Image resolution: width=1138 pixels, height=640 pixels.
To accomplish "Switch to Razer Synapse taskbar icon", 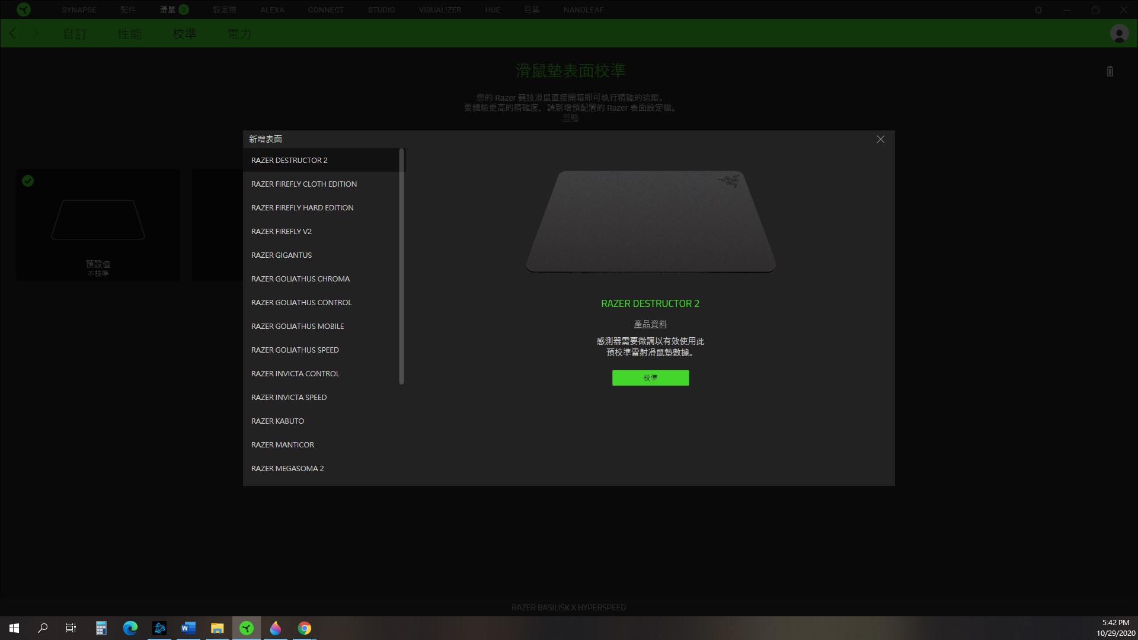I will [247, 628].
